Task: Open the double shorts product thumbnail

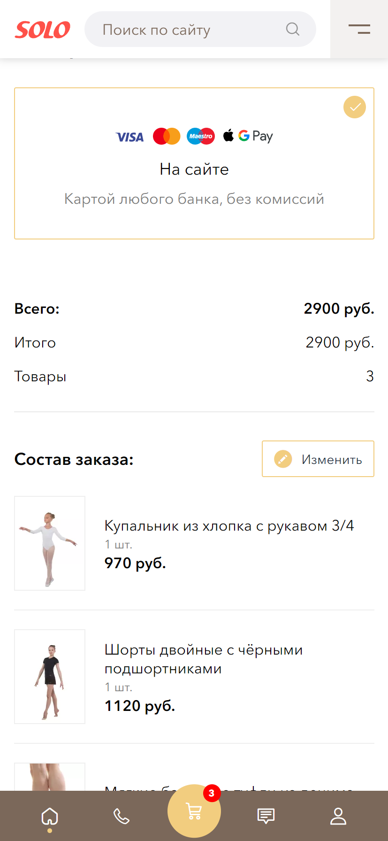Action: coord(50,677)
